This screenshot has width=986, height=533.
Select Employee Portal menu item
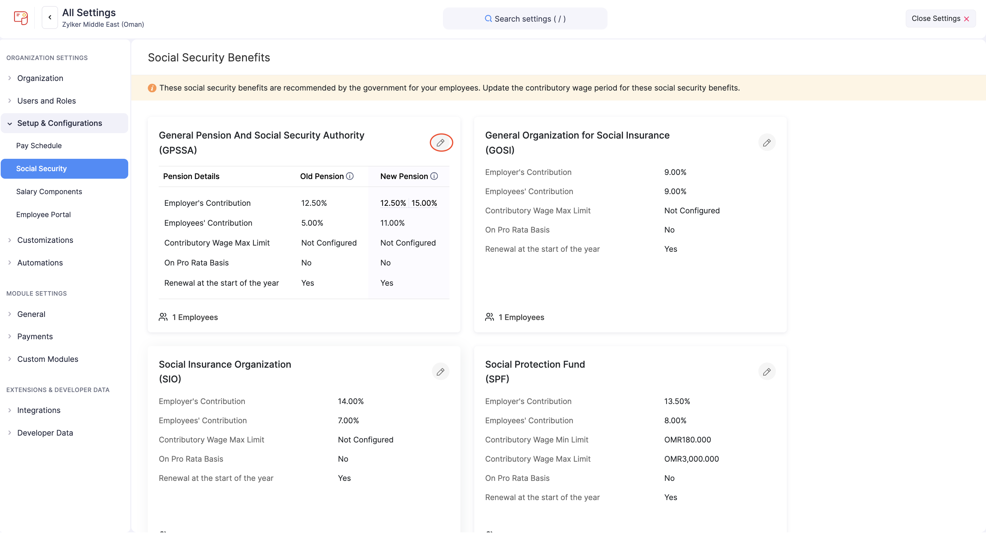(43, 214)
